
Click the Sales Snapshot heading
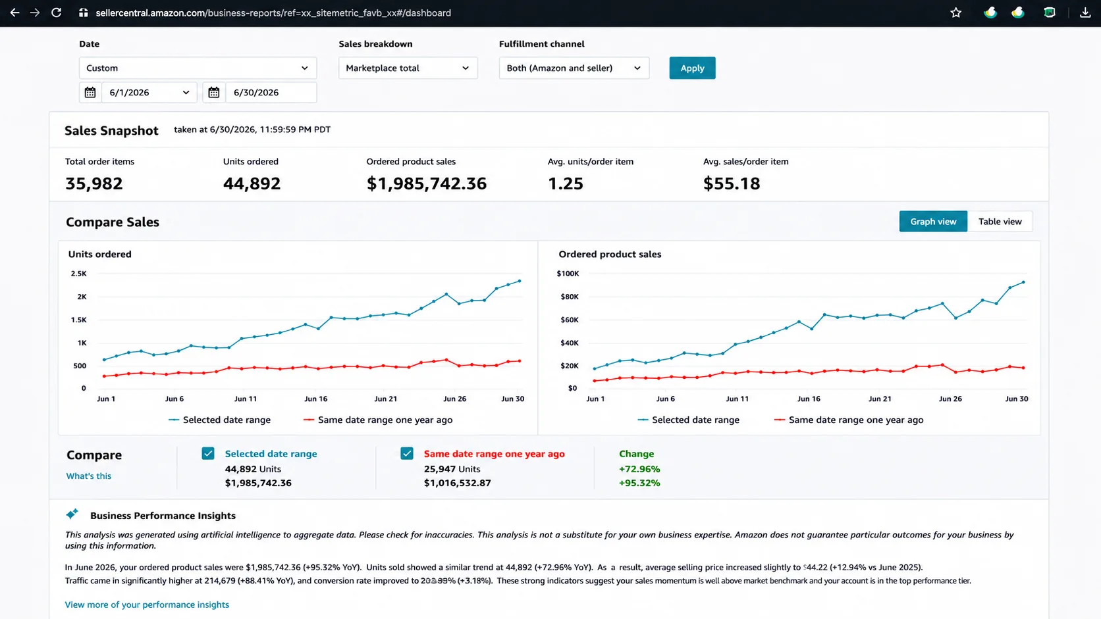coord(111,130)
